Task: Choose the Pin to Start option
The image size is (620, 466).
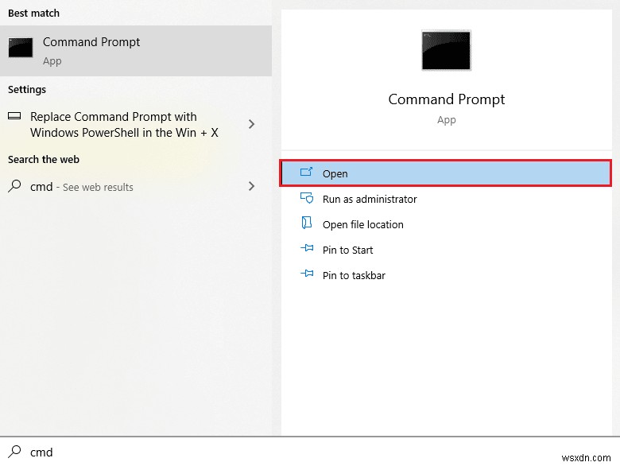Action: (347, 250)
